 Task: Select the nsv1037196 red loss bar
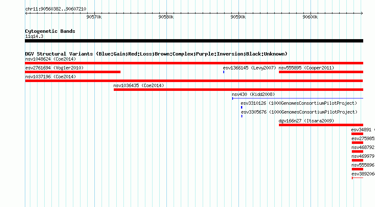tap(194, 81)
